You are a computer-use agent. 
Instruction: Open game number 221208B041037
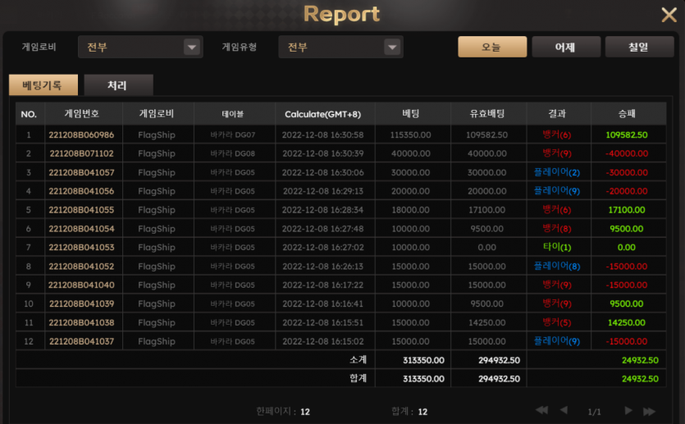point(82,341)
